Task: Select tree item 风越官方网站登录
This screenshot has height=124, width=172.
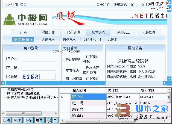Action: (20, 90)
